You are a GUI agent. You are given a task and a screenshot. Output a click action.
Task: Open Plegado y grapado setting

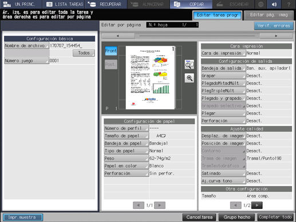coord(223,98)
